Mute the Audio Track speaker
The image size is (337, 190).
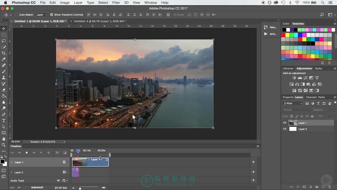(x=58, y=180)
